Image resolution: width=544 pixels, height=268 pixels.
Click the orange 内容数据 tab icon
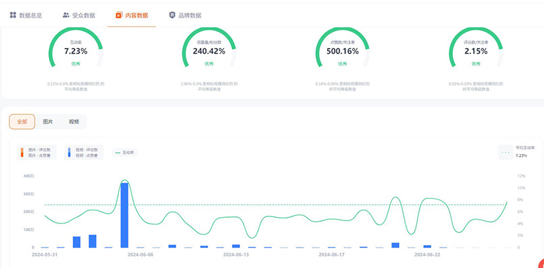click(x=119, y=15)
